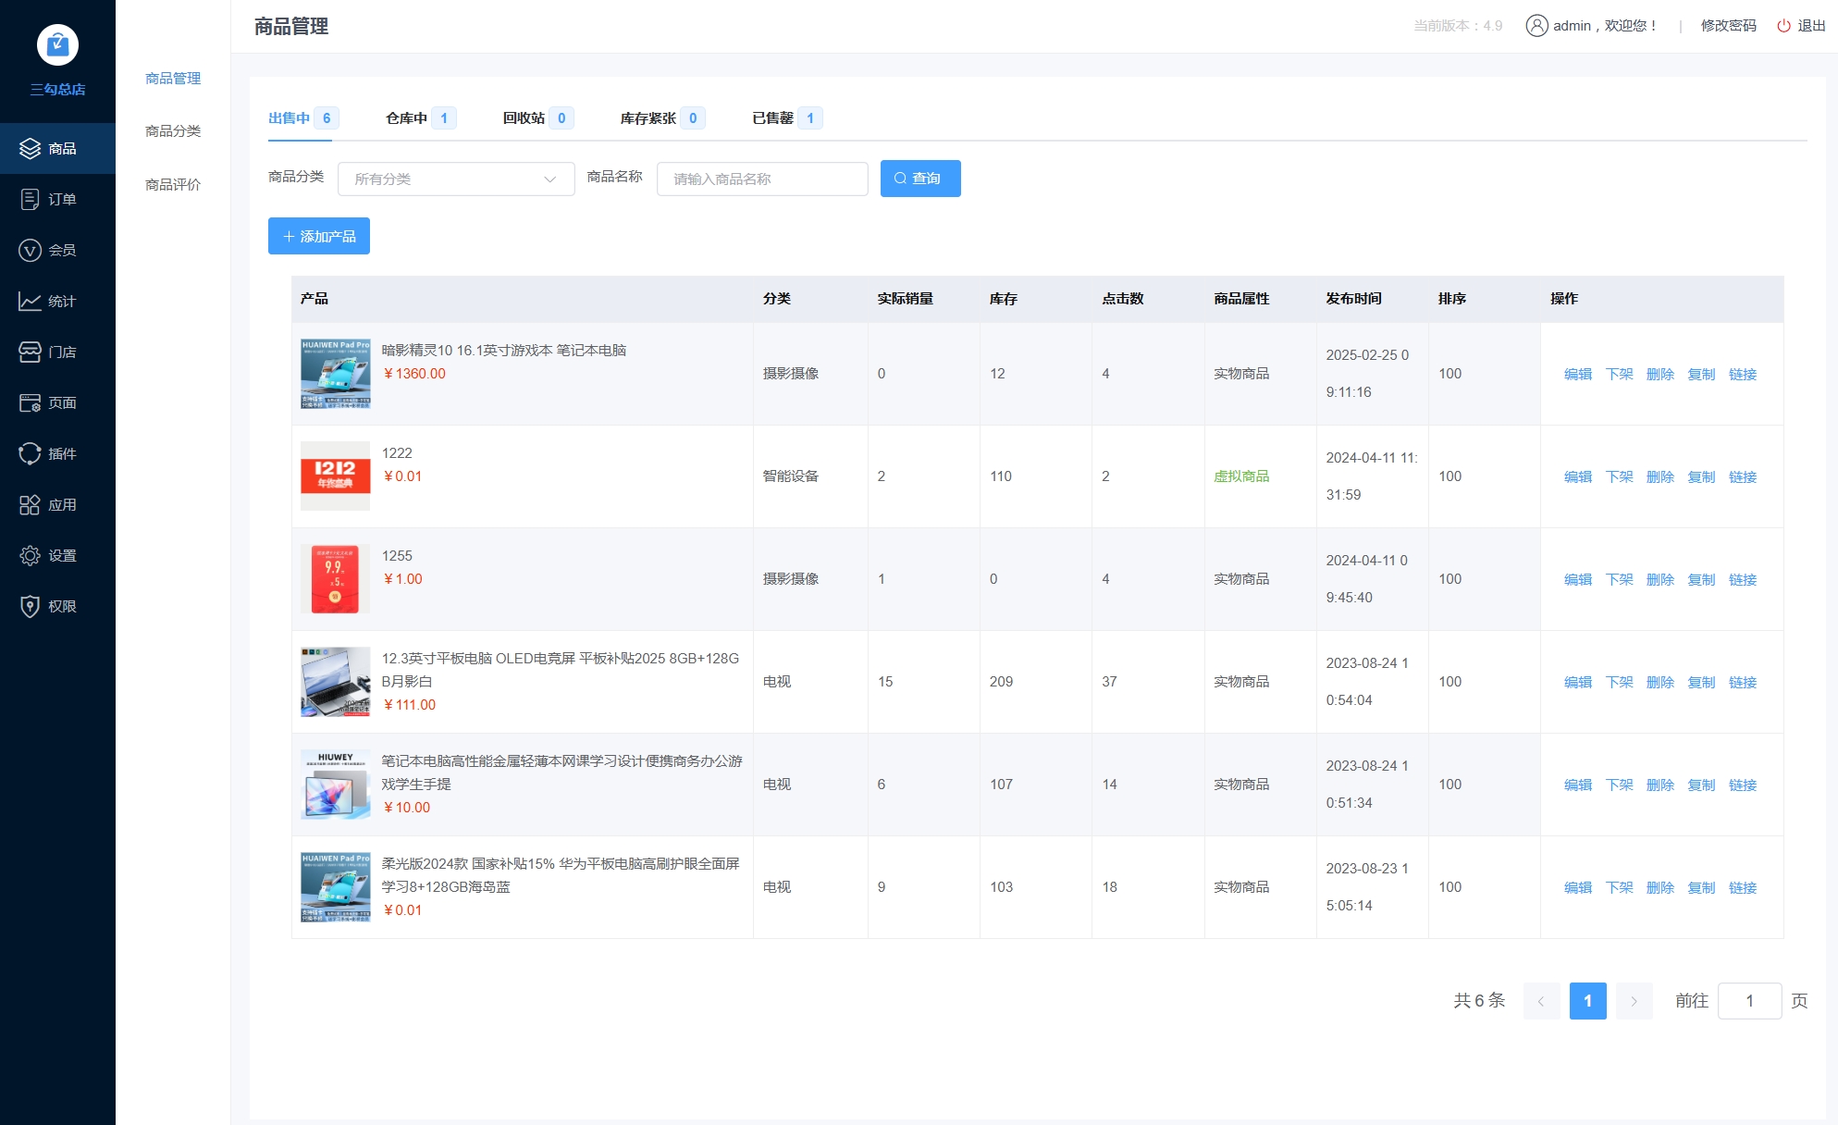Expand the next page arrow in pagination
This screenshot has width=1838, height=1125.
point(1634,1001)
